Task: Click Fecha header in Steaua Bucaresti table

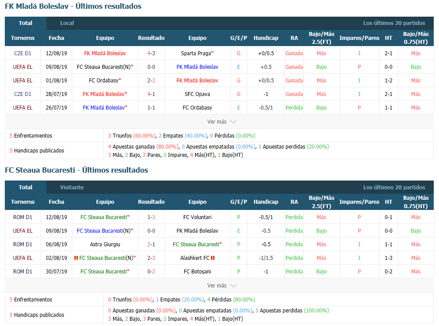Action: pyautogui.click(x=56, y=202)
